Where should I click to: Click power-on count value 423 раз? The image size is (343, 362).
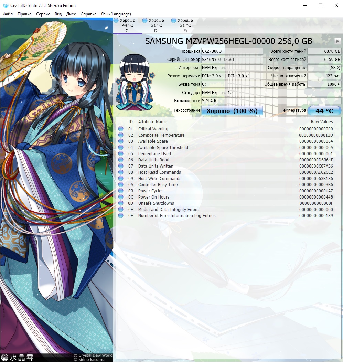click(x=324, y=76)
